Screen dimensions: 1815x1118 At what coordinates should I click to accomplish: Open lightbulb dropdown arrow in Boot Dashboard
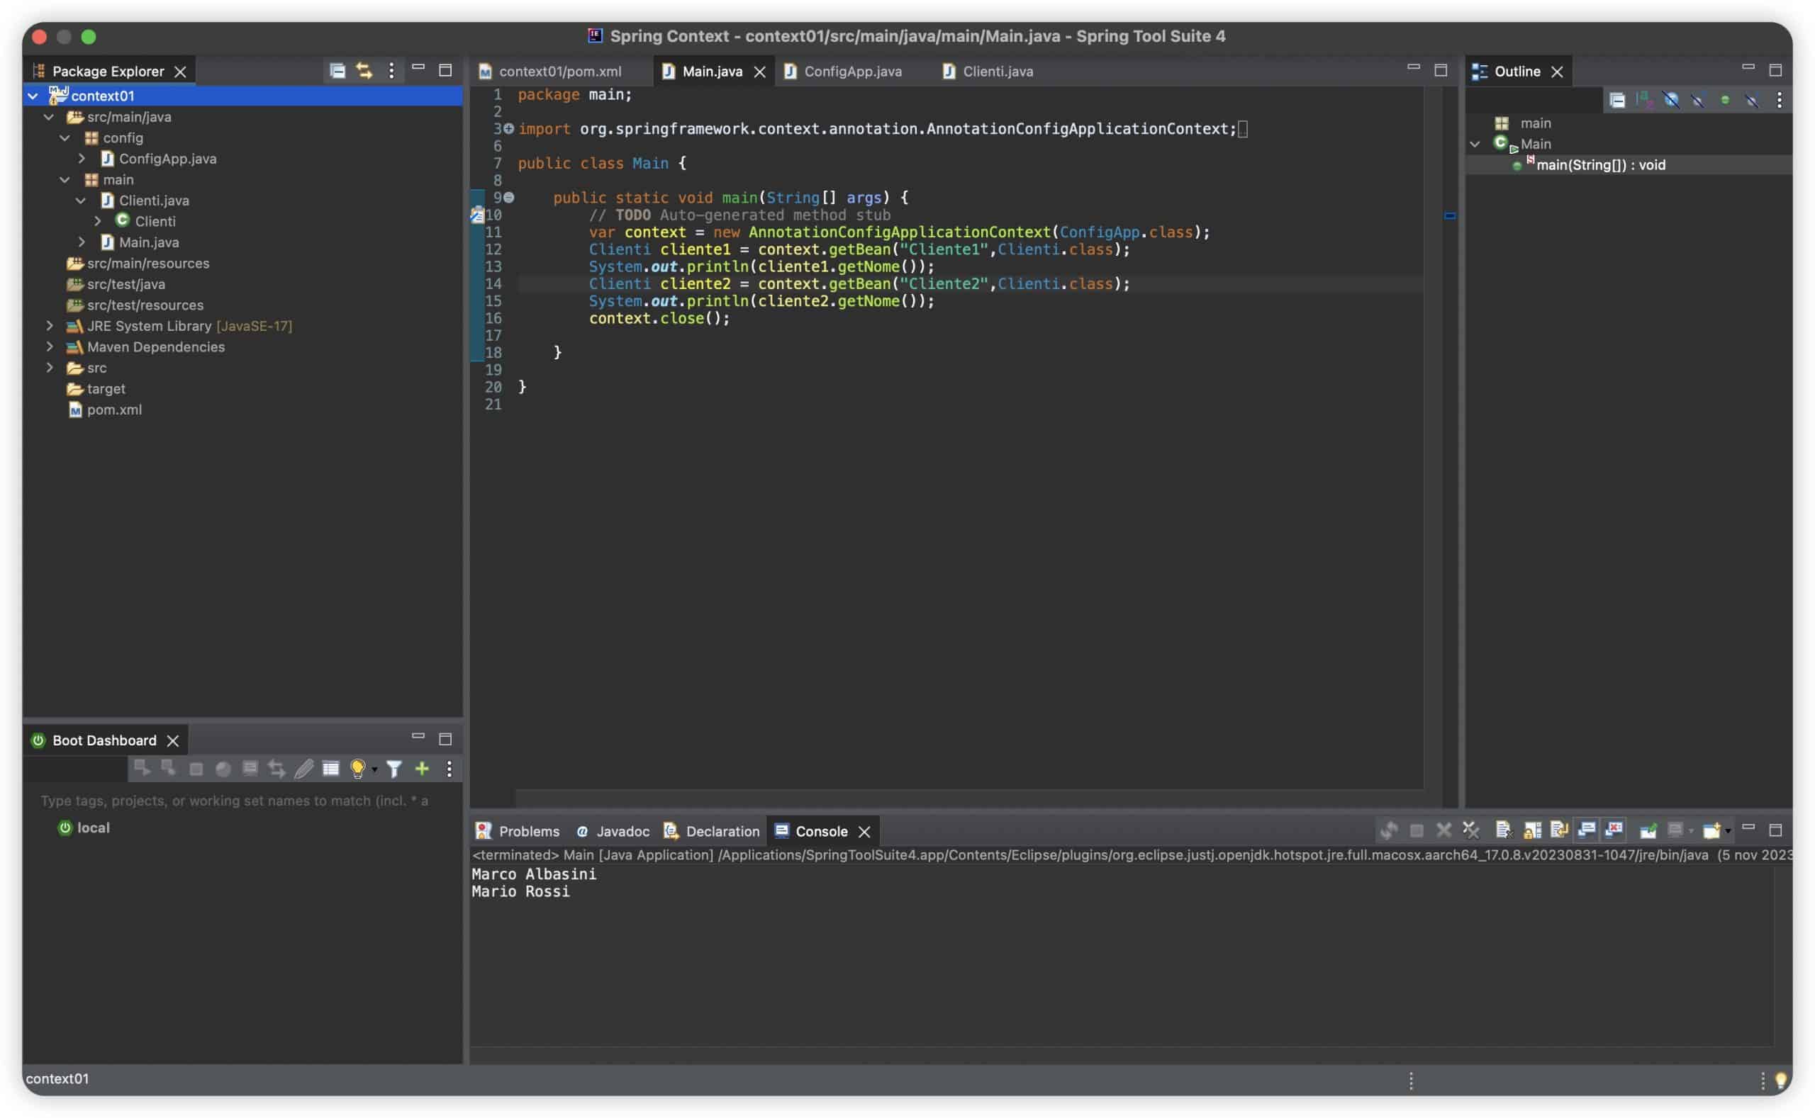coord(374,770)
